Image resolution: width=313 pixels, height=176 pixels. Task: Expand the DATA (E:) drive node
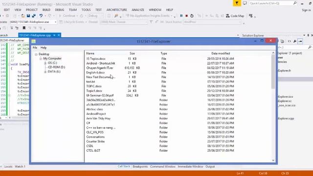click(x=45, y=72)
